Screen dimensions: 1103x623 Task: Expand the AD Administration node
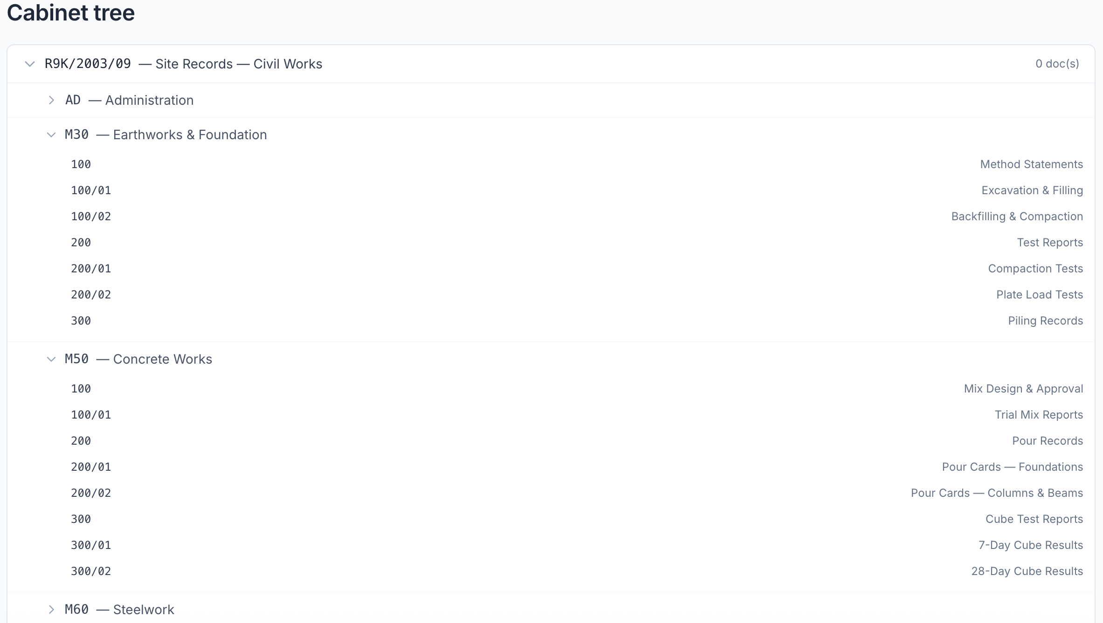51,100
